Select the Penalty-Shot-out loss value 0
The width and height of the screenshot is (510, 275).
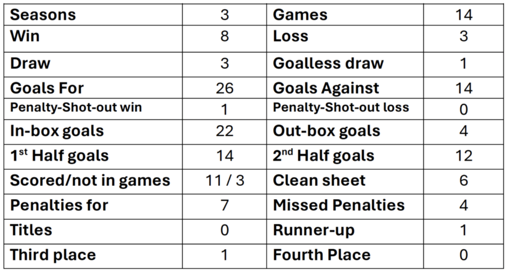click(463, 110)
